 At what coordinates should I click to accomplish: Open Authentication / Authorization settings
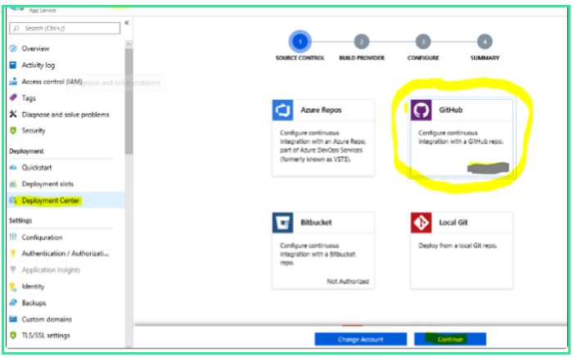coord(65,253)
